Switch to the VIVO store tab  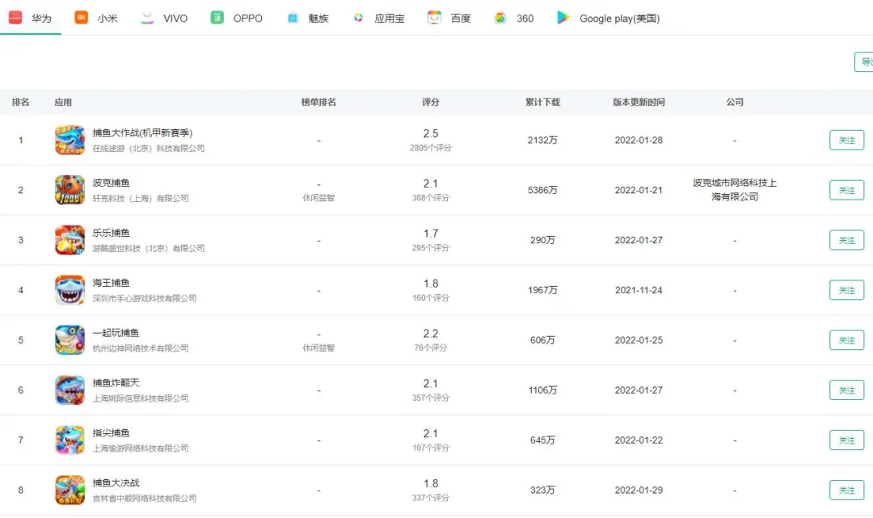coord(164,18)
